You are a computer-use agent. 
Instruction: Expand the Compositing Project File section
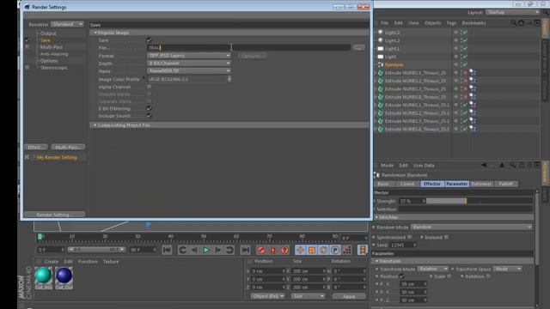[x=95, y=125]
